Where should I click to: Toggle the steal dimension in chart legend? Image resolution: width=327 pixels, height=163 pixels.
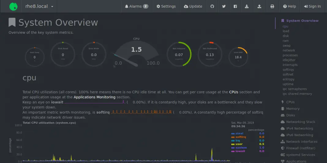pos(239,134)
